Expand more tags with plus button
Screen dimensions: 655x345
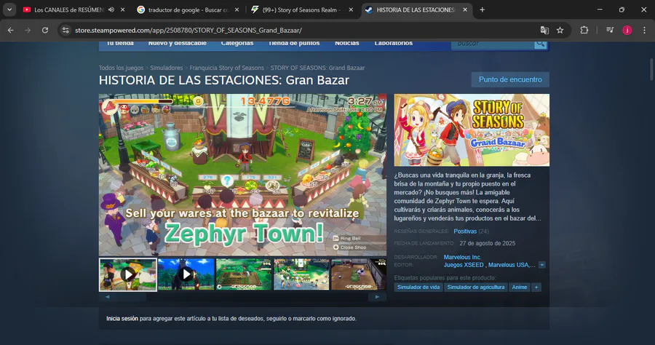[536, 287]
